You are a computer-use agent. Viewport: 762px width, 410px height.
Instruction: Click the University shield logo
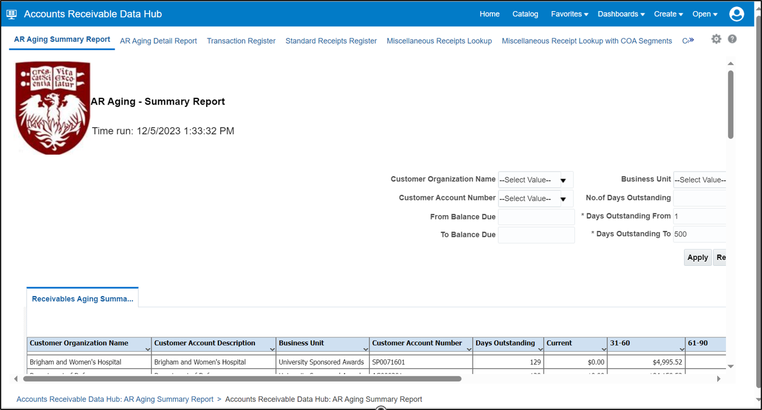click(x=52, y=108)
